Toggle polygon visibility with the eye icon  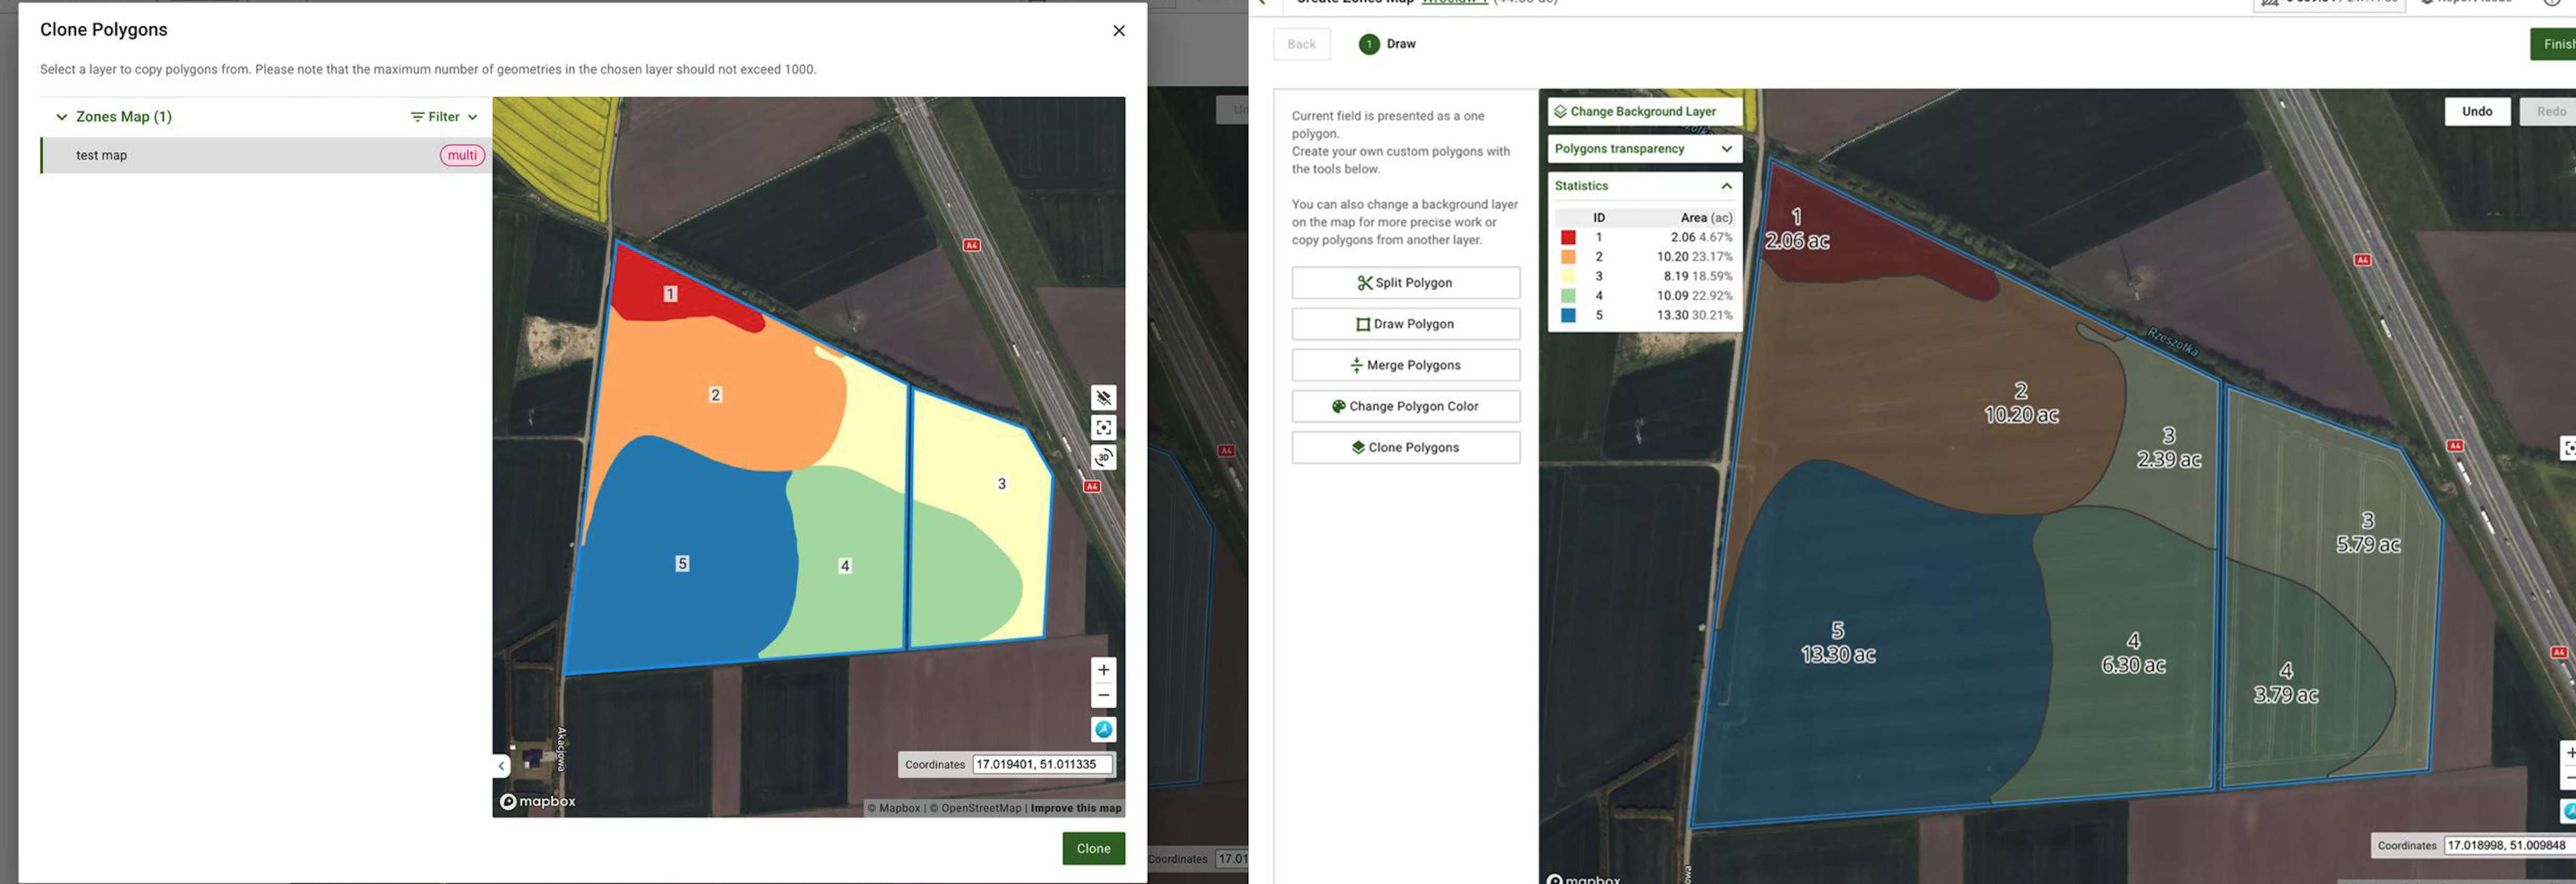(1103, 397)
